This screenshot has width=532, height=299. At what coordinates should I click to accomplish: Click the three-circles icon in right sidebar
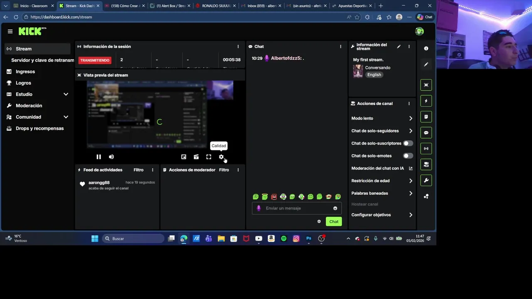click(x=426, y=196)
